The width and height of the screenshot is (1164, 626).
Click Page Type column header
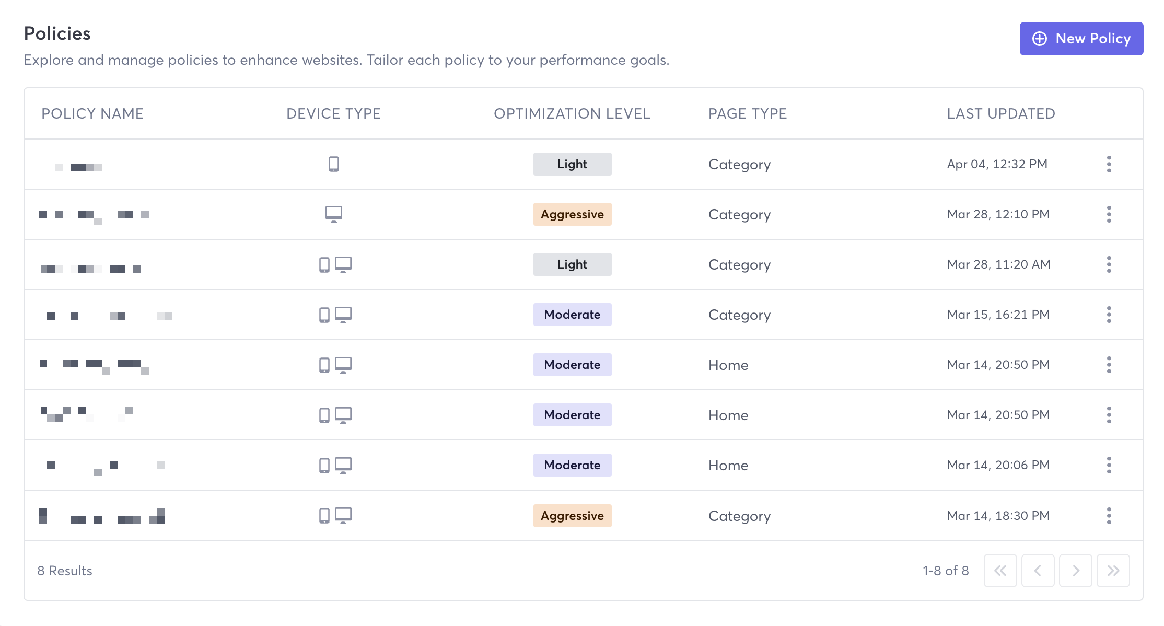747,113
